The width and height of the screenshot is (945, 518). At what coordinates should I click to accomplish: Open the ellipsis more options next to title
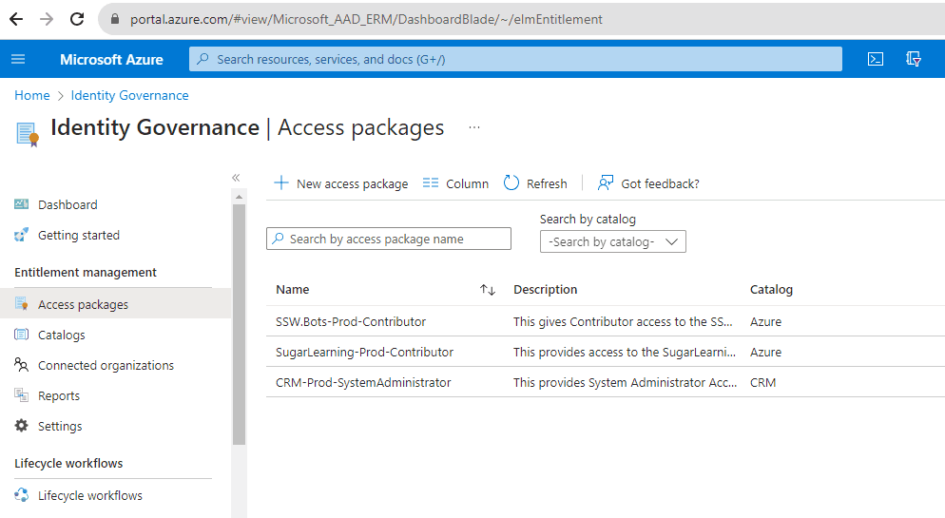click(474, 127)
